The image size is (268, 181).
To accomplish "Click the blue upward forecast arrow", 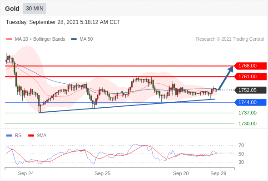I will coord(226,78).
